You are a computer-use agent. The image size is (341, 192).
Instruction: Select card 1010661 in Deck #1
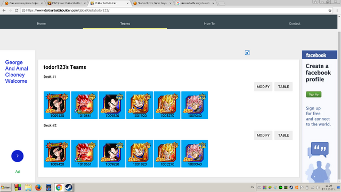tap(84, 105)
